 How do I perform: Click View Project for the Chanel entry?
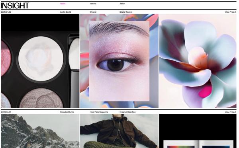point(231,12)
